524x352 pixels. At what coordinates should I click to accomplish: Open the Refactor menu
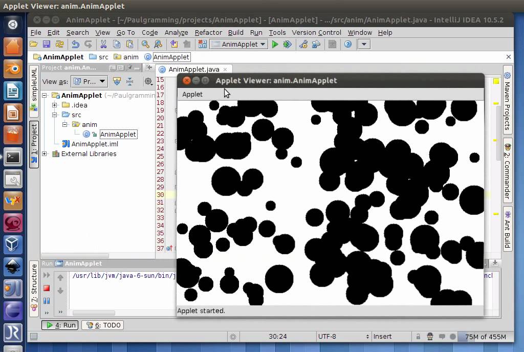pyautogui.click(x=208, y=32)
